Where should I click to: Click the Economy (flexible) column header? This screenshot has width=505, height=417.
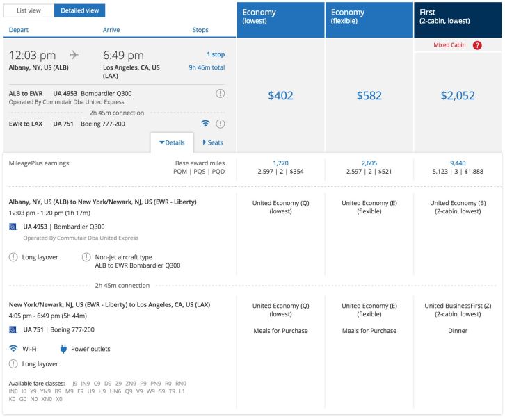tap(369, 20)
